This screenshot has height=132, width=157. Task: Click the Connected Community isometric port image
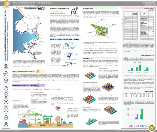(x=90, y=75)
